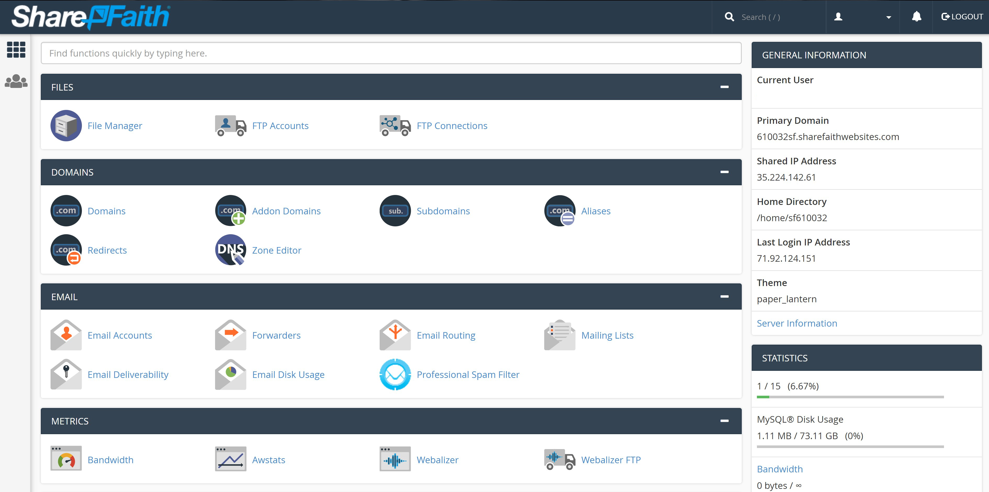The width and height of the screenshot is (989, 492).
Task: Open the Professional Spam Filter link
Action: [468, 375]
